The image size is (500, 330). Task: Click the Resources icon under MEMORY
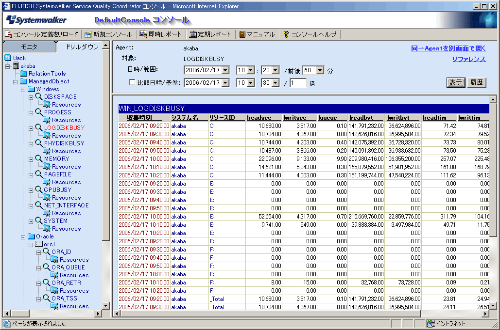point(47,167)
